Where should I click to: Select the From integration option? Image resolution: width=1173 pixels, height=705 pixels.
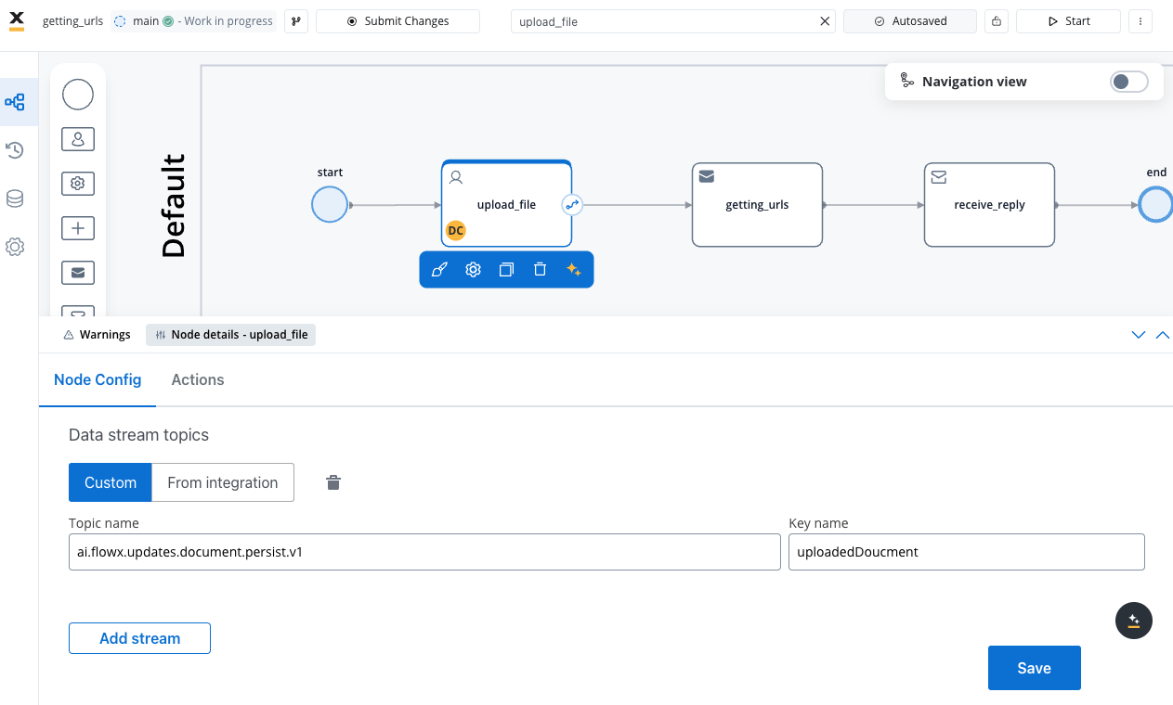[223, 482]
